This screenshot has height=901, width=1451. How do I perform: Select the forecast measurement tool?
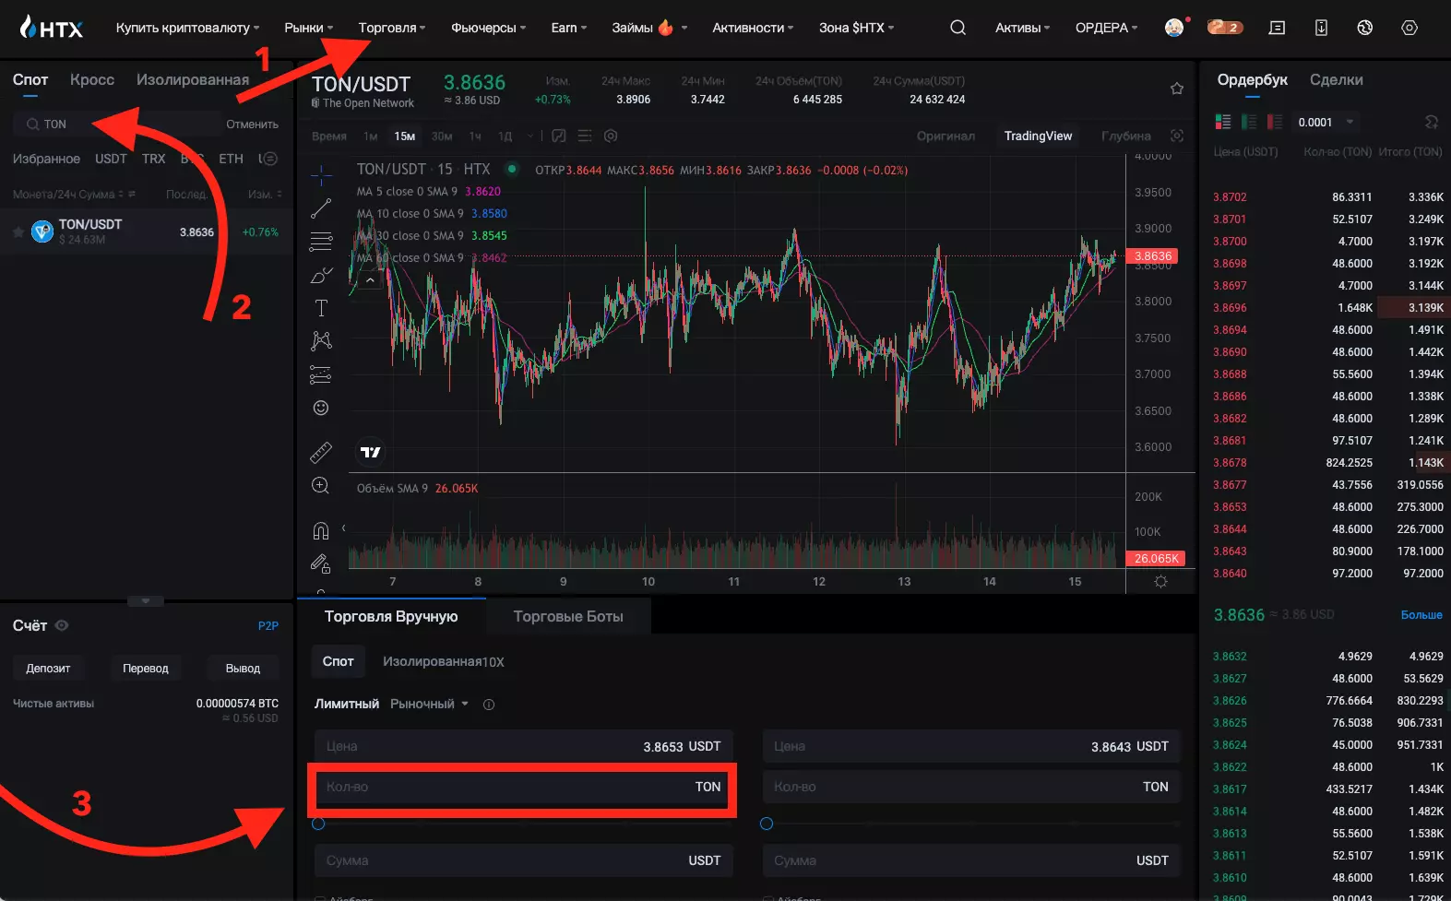[x=321, y=374]
